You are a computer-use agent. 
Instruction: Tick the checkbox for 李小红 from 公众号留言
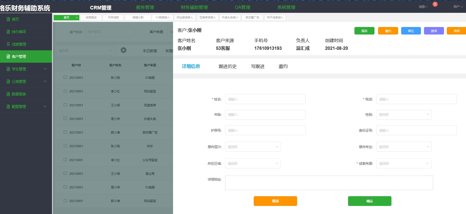tap(65, 160)
